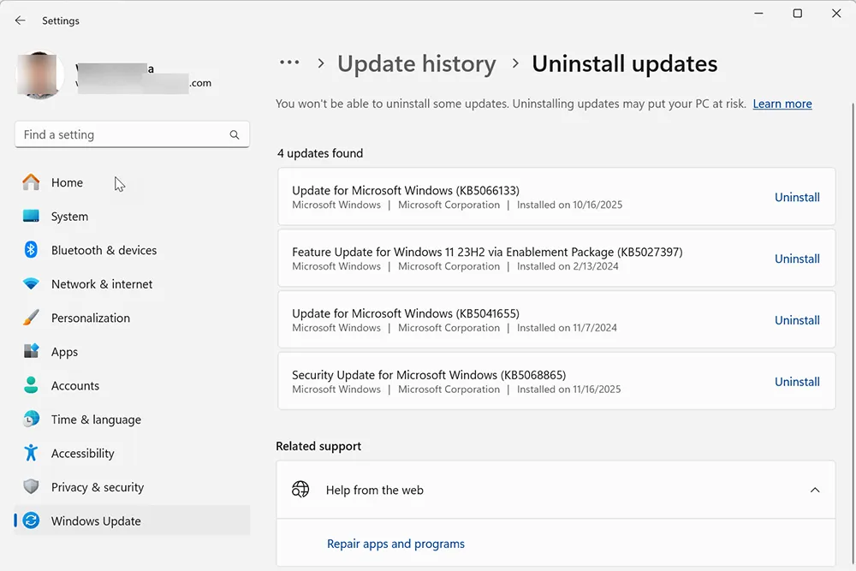856x571 pixels.
Task: Click the magnifier icon in the search box
Action: pos(235,134)
